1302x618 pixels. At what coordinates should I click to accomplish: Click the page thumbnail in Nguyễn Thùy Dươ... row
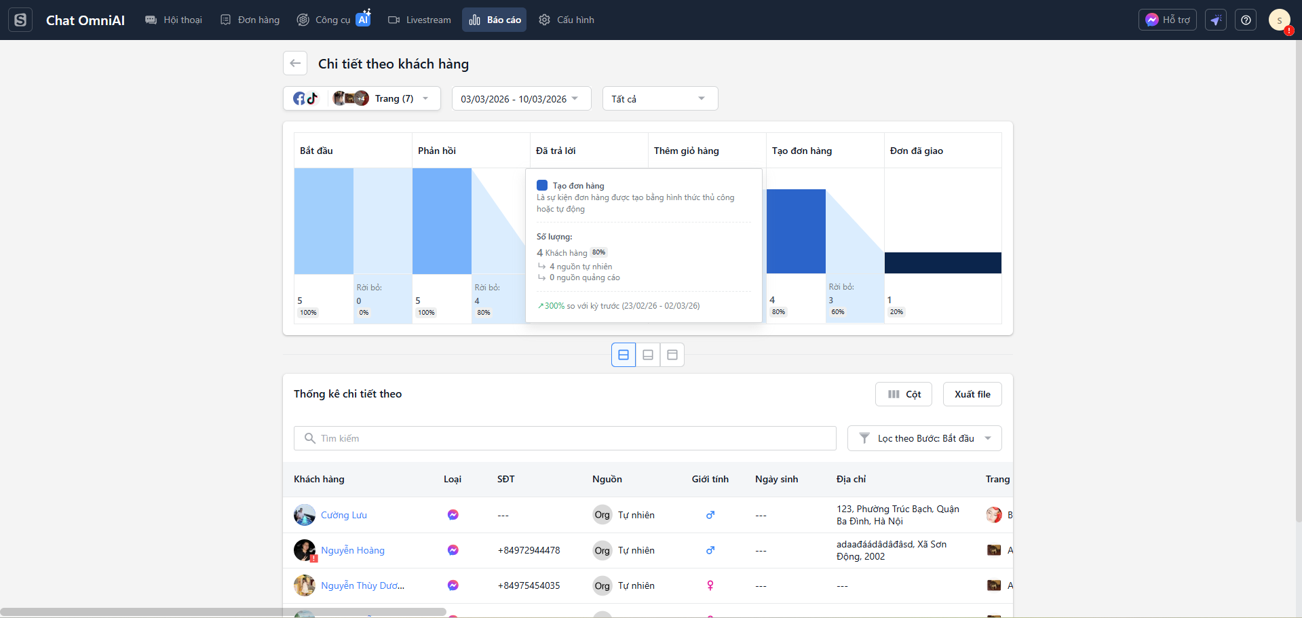tap(994, 585)
